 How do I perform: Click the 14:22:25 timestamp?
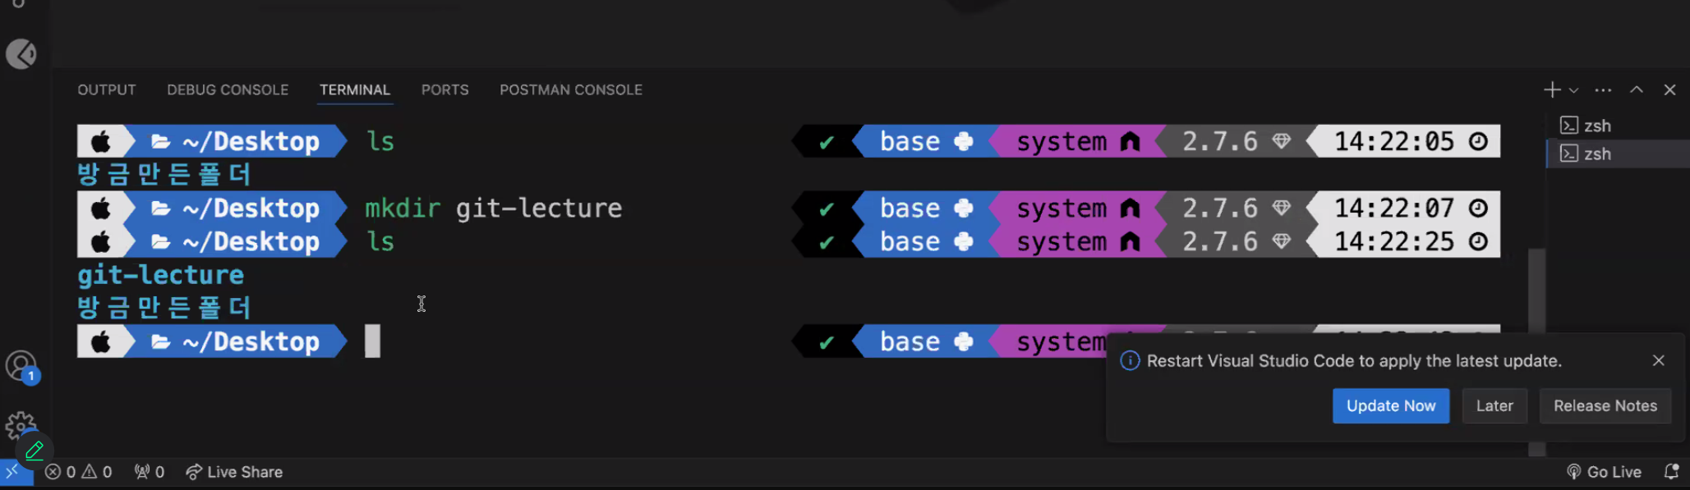click(1394, 242)
